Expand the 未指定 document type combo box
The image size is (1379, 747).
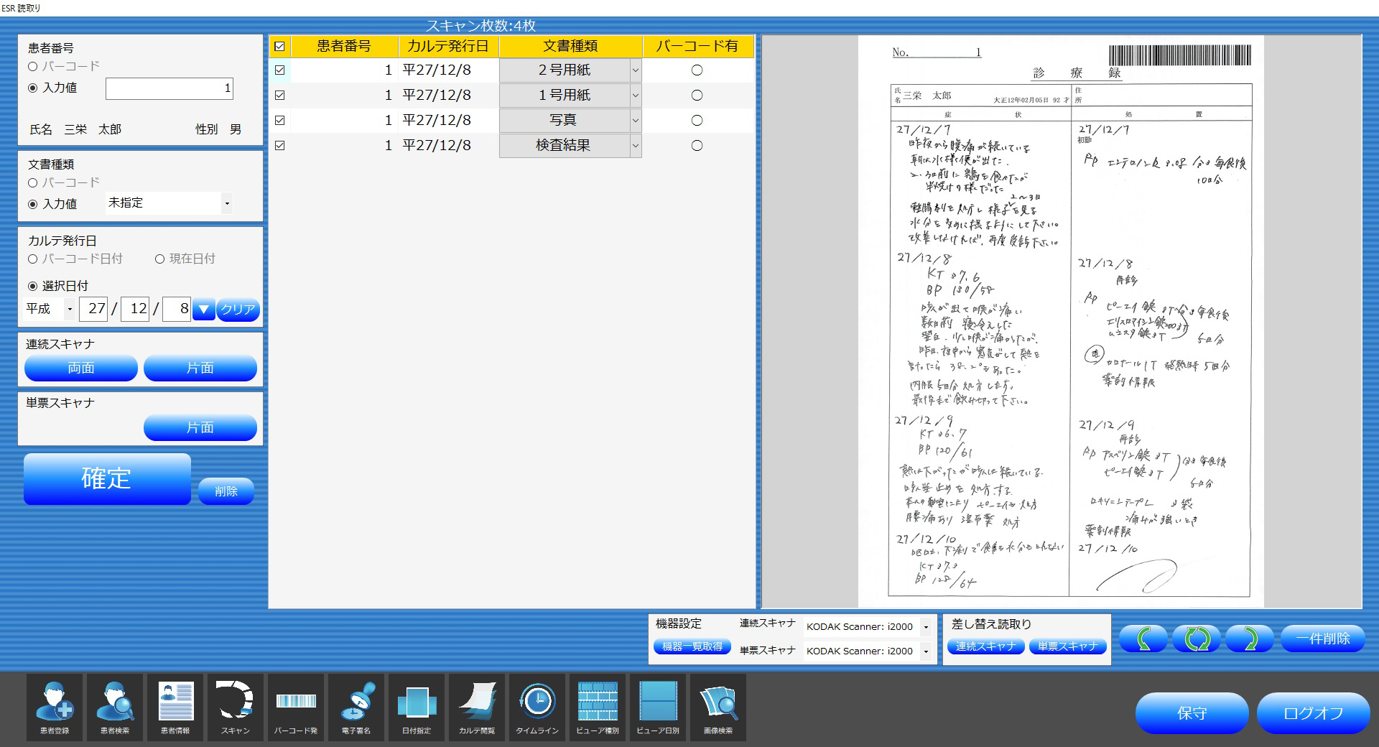[227, 203]
